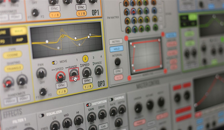224x130 pixels.
Task: Click the INTERVAL knob below HOLD
Action: (118, 62)
